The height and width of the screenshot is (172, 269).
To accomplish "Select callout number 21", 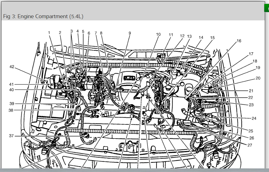I will (251, 91).
